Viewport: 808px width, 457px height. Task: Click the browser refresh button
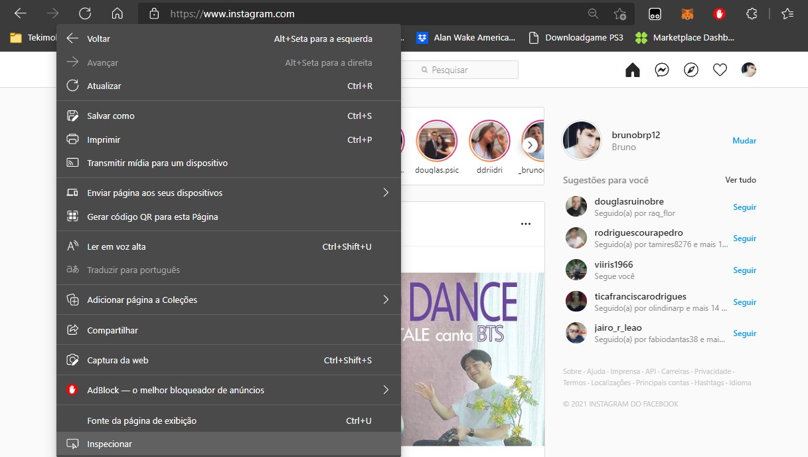[x=85, y=13]
